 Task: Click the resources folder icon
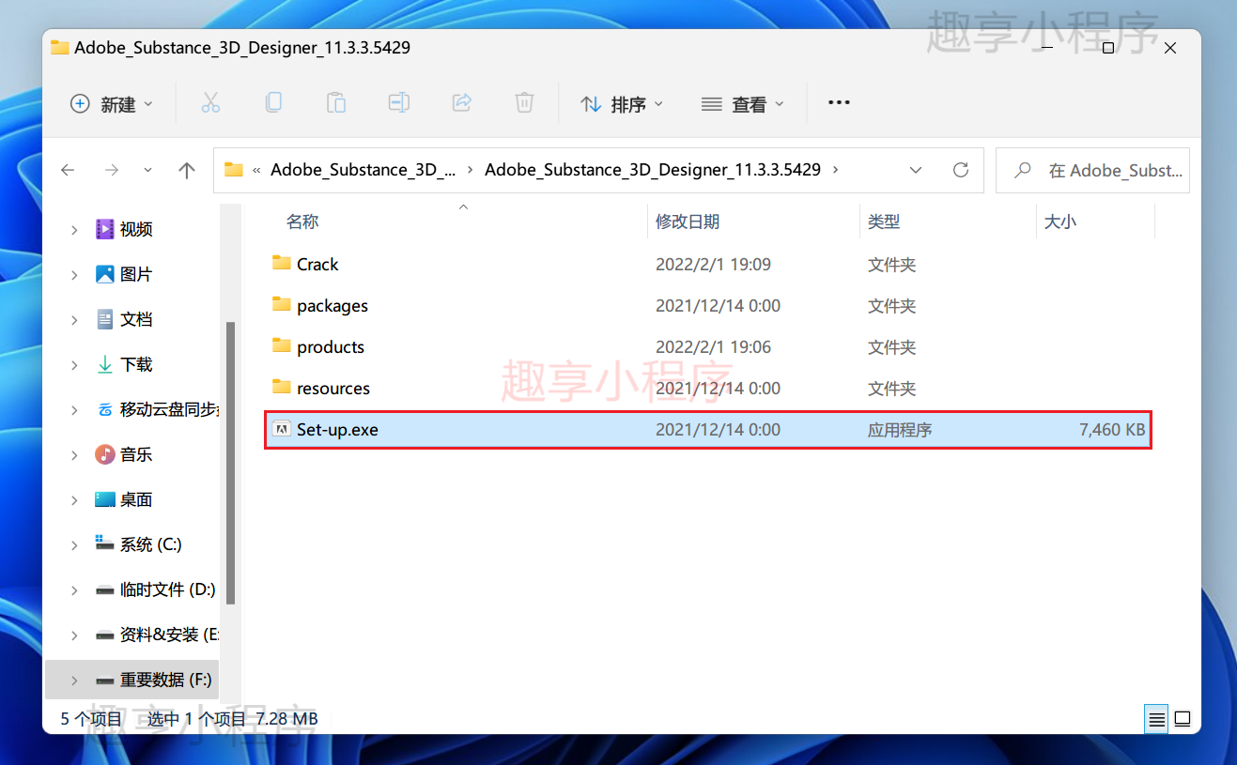[281, 387]
